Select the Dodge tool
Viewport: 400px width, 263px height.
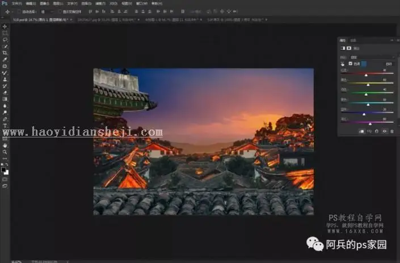coord(5,113)
